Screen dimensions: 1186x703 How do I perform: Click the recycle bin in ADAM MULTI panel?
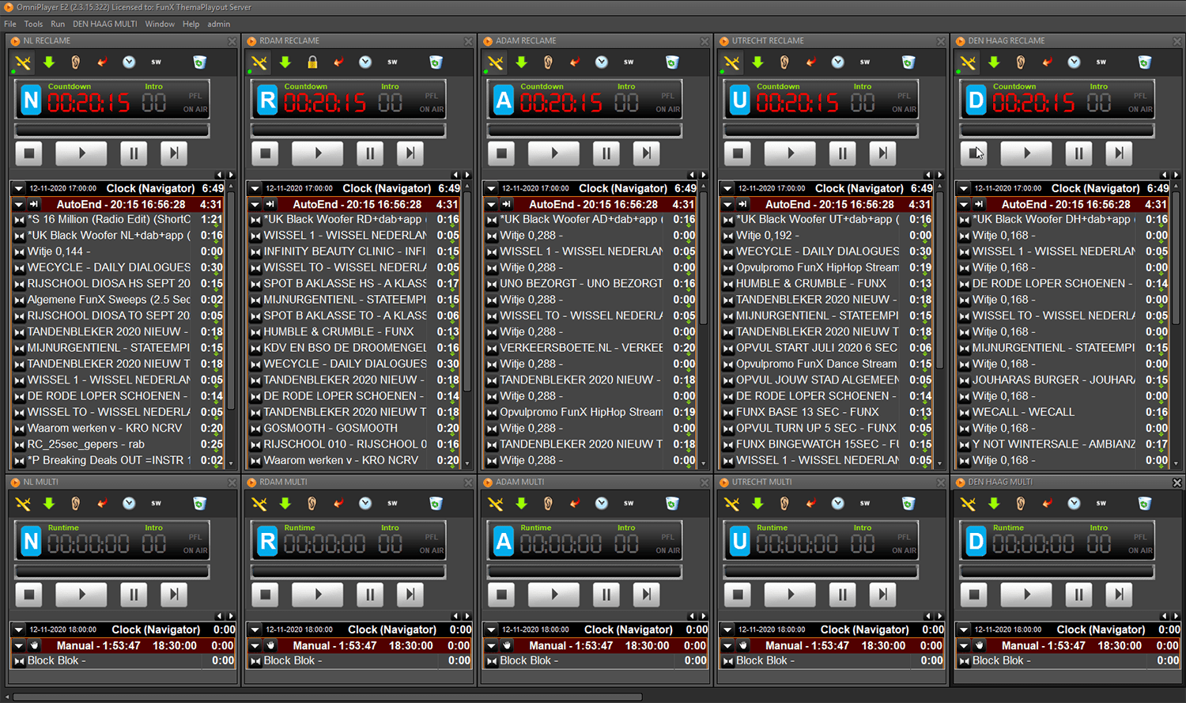pyautogui.click(x=672, y=503)
